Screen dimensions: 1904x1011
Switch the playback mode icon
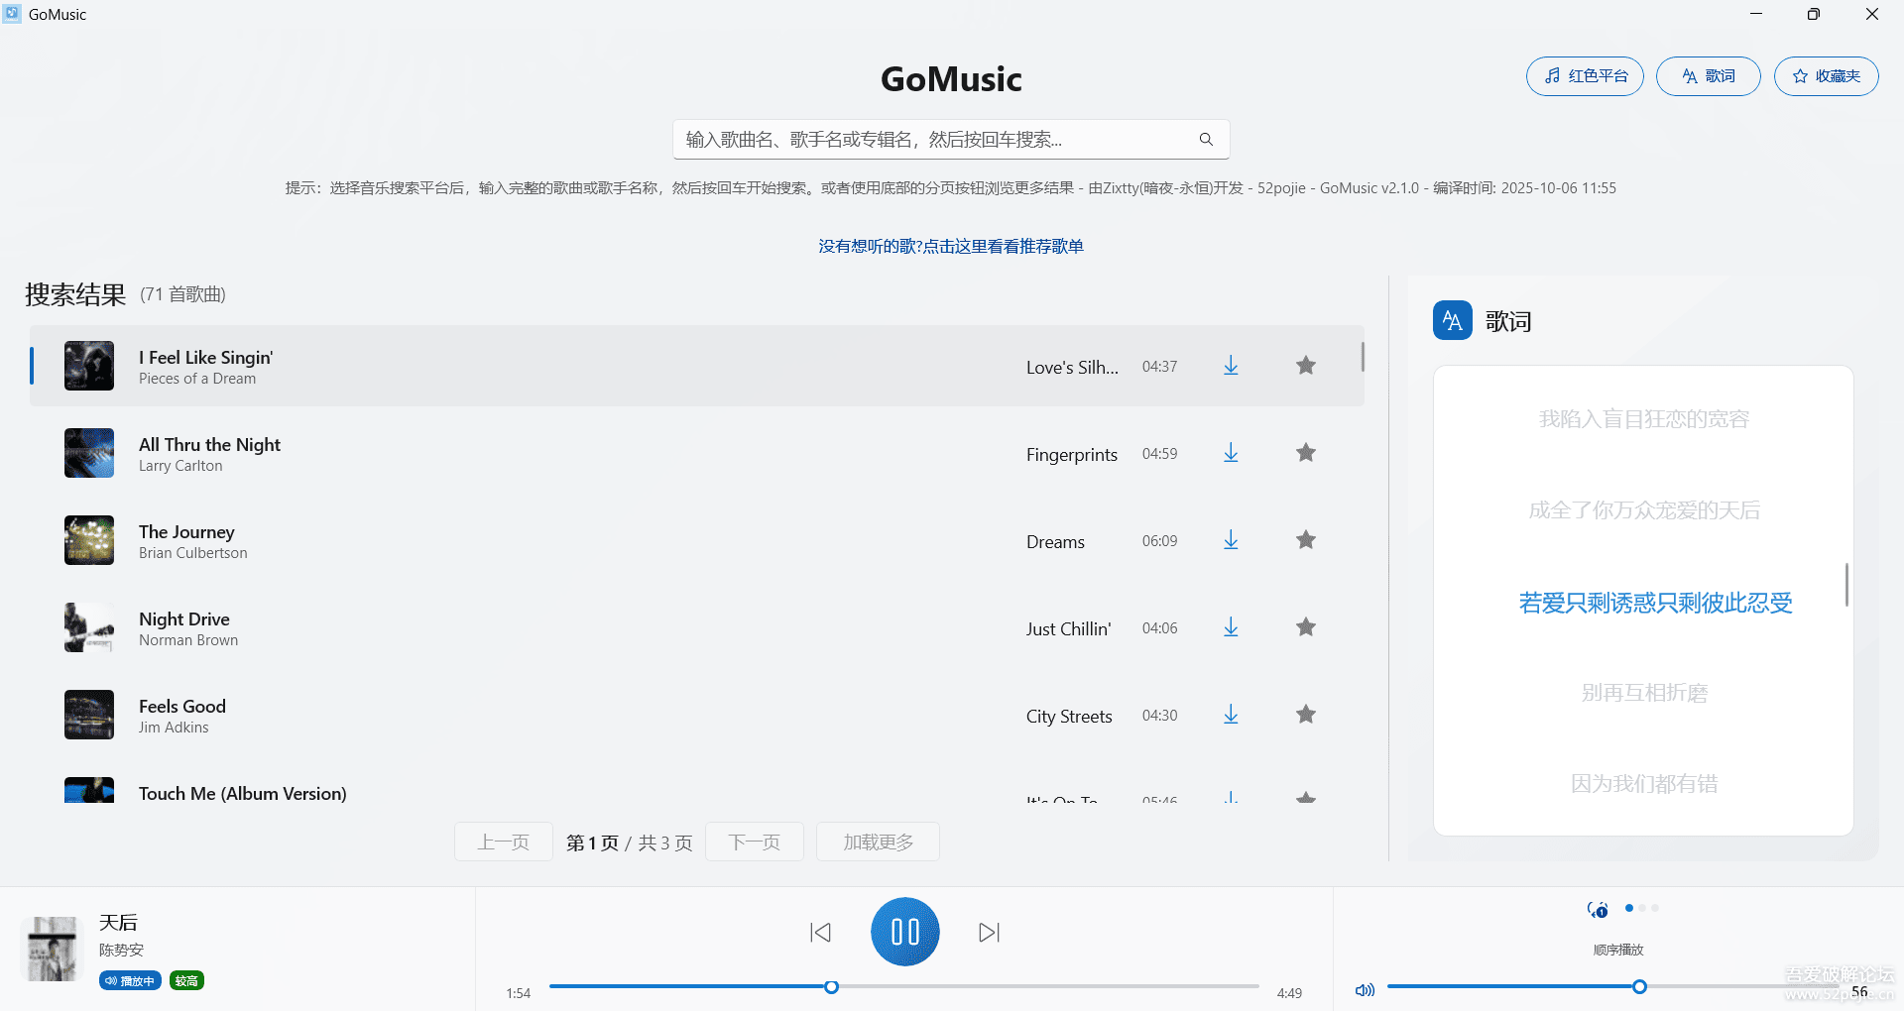click(x=1598, y=910)
